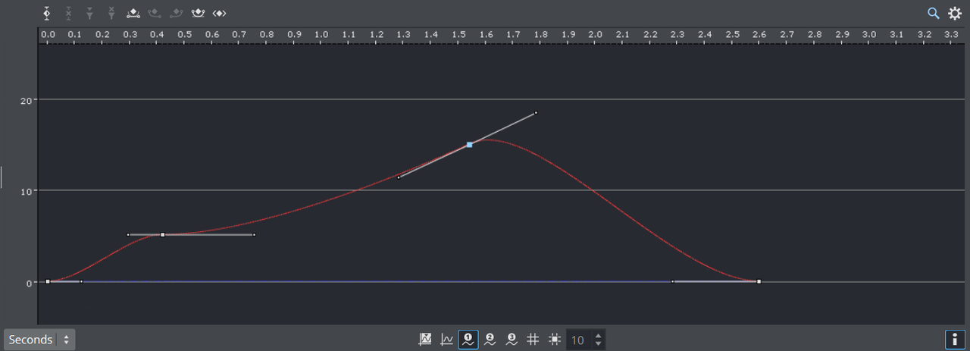Toggle curve display mode 1
The height and width of the screenshot is (351, 970).
pos(468,340)
